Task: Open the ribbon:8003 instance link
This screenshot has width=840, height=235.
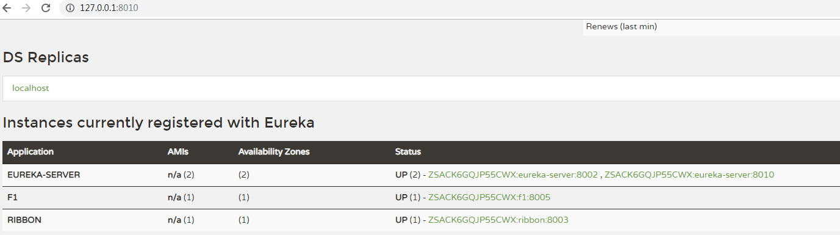Action: coord(499,220)
